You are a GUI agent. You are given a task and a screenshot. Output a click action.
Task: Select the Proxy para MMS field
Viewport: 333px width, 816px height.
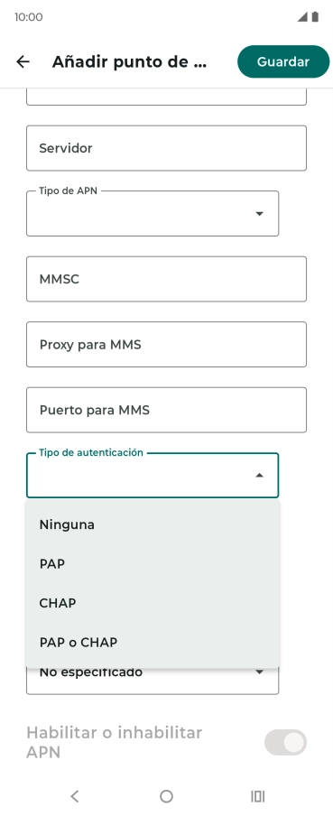(x=166, y=345)
